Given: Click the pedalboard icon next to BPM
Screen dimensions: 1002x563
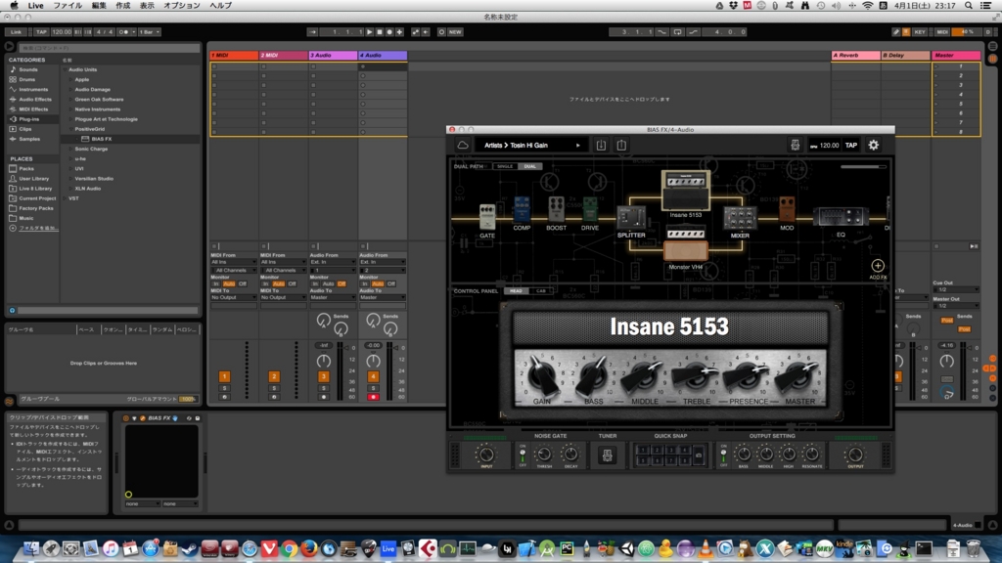Looking at the screenshot, I should tap(795, 146).
